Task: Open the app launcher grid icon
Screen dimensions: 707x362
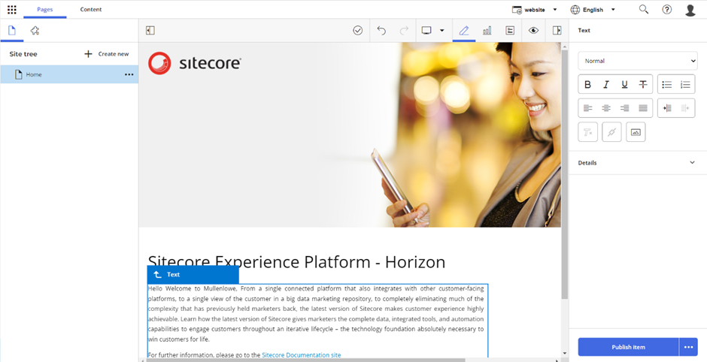Action: 12,10
